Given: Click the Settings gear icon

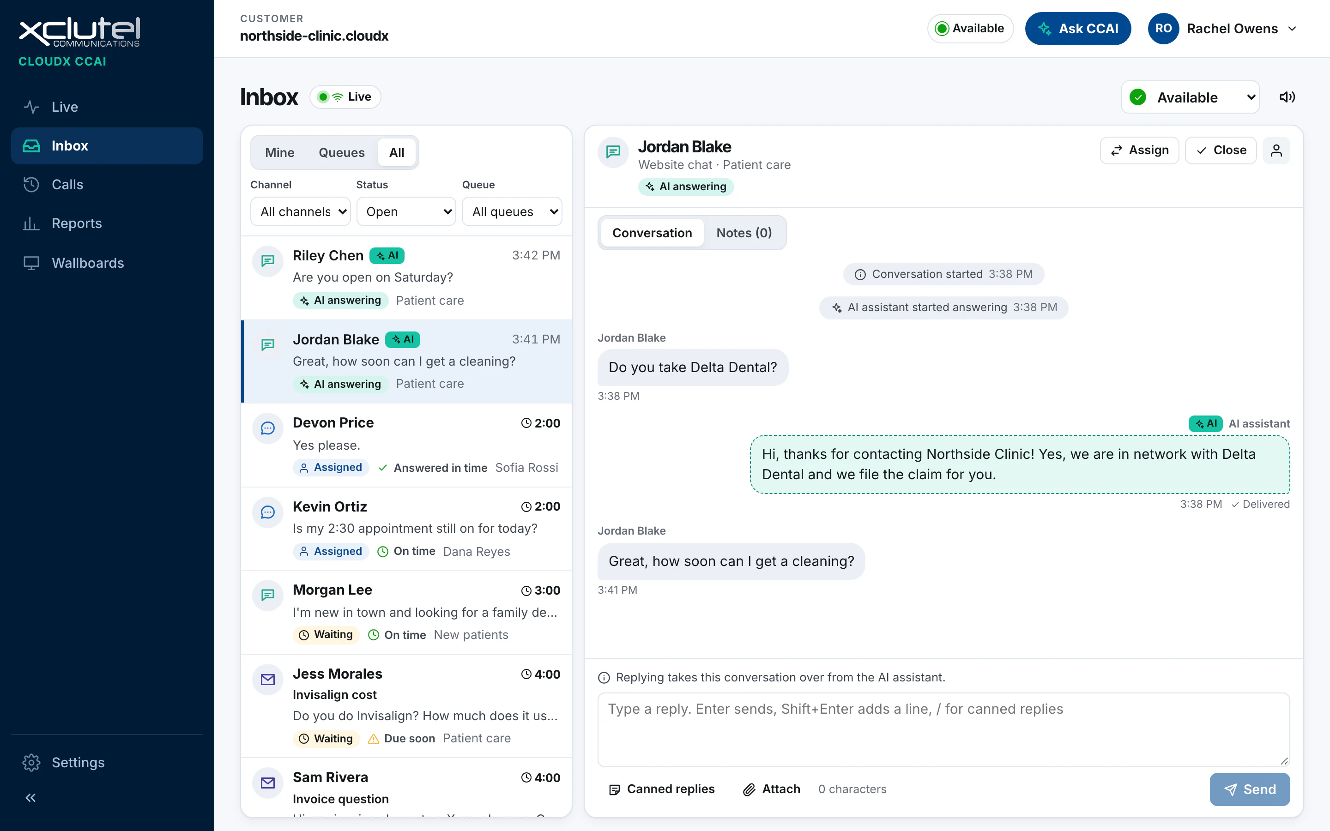Looking at the screenshot, I should pos(31,762).
